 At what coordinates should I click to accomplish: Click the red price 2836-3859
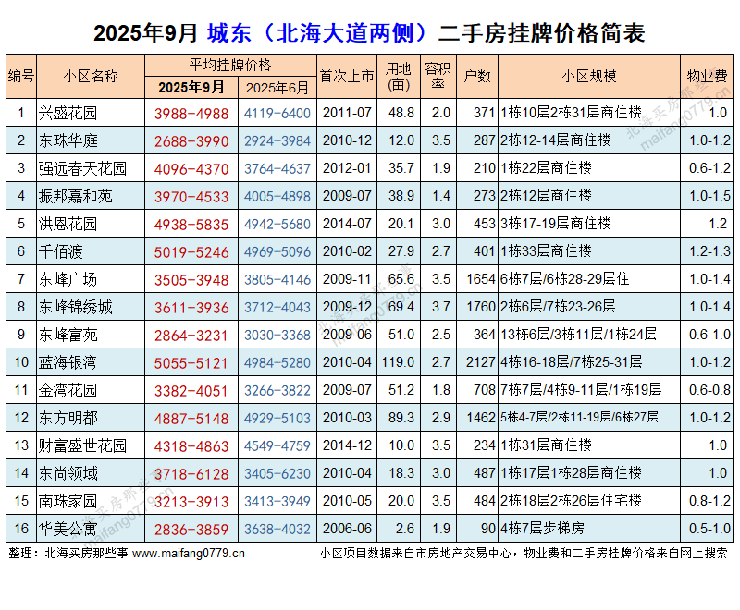pos(191,530)
